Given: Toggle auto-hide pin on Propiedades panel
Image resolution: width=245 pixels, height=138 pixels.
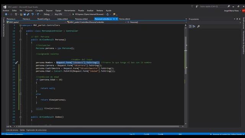Looking at the screenshot, I should pos(237,19).
